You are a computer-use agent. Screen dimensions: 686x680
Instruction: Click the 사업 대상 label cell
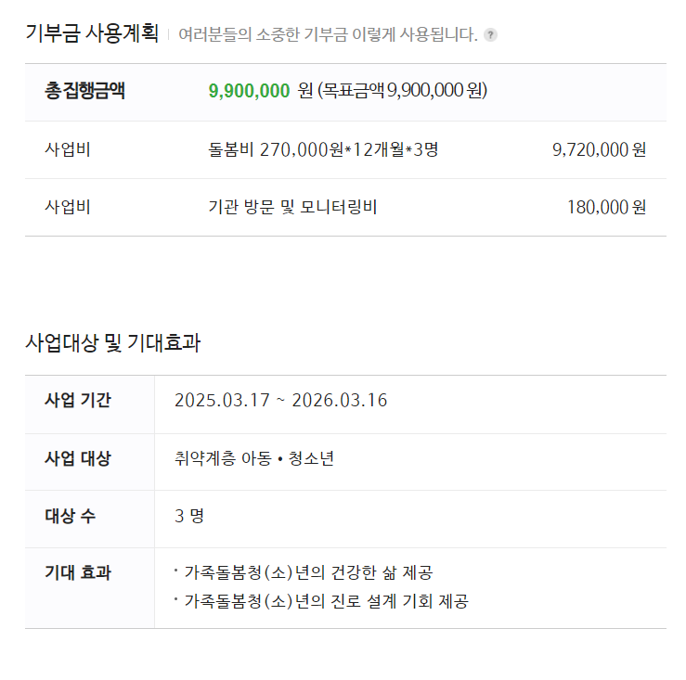coord(90,462)
